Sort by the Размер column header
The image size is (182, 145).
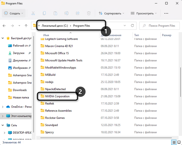[x=167, y=35]
